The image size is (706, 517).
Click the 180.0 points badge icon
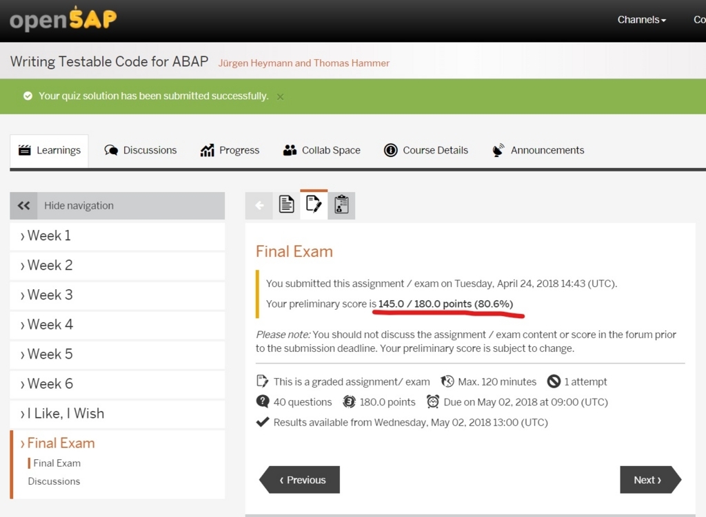pos(349,402)
